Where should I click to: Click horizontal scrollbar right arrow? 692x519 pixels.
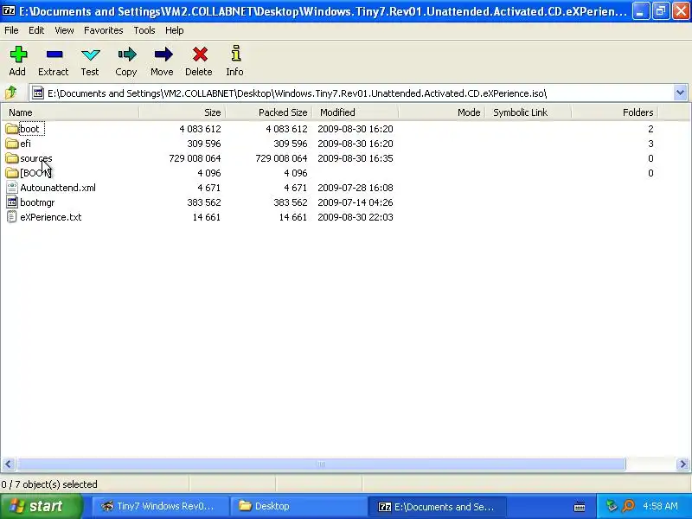coord(682,464)
